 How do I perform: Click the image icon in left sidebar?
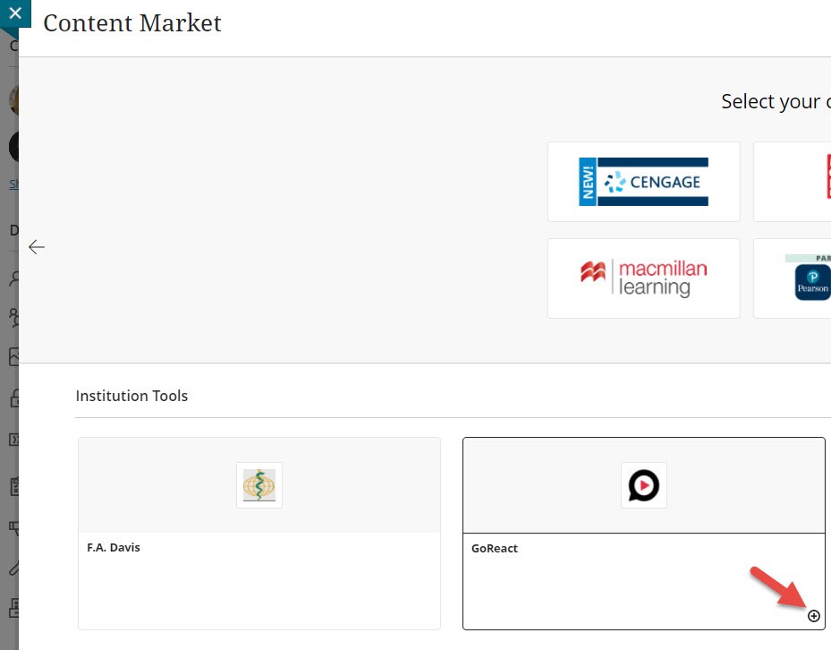(x=13, y=356)
